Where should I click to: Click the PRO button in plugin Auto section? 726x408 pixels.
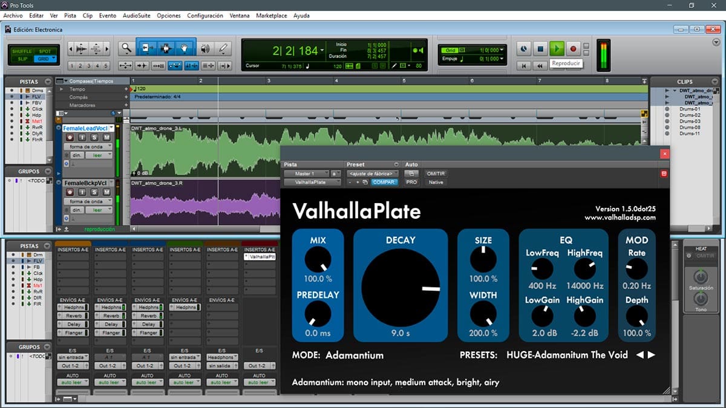(412, 182)
